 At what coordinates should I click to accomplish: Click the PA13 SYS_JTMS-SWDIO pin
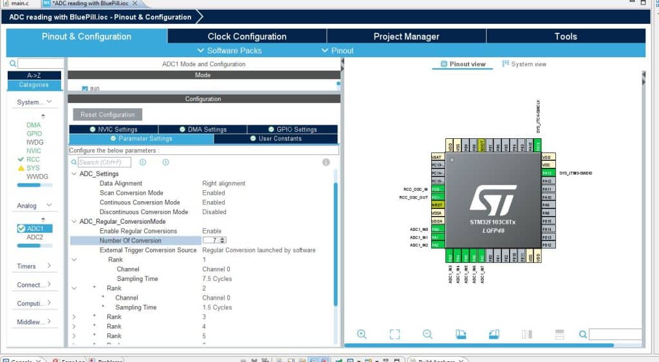548,173
